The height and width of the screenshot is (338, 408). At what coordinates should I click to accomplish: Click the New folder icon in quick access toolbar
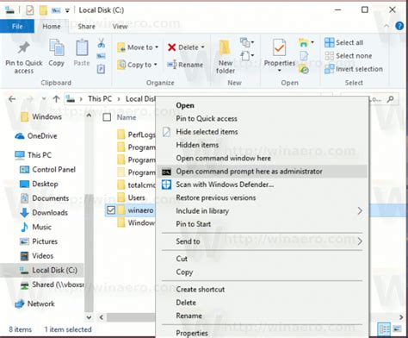tap(43, 10)
